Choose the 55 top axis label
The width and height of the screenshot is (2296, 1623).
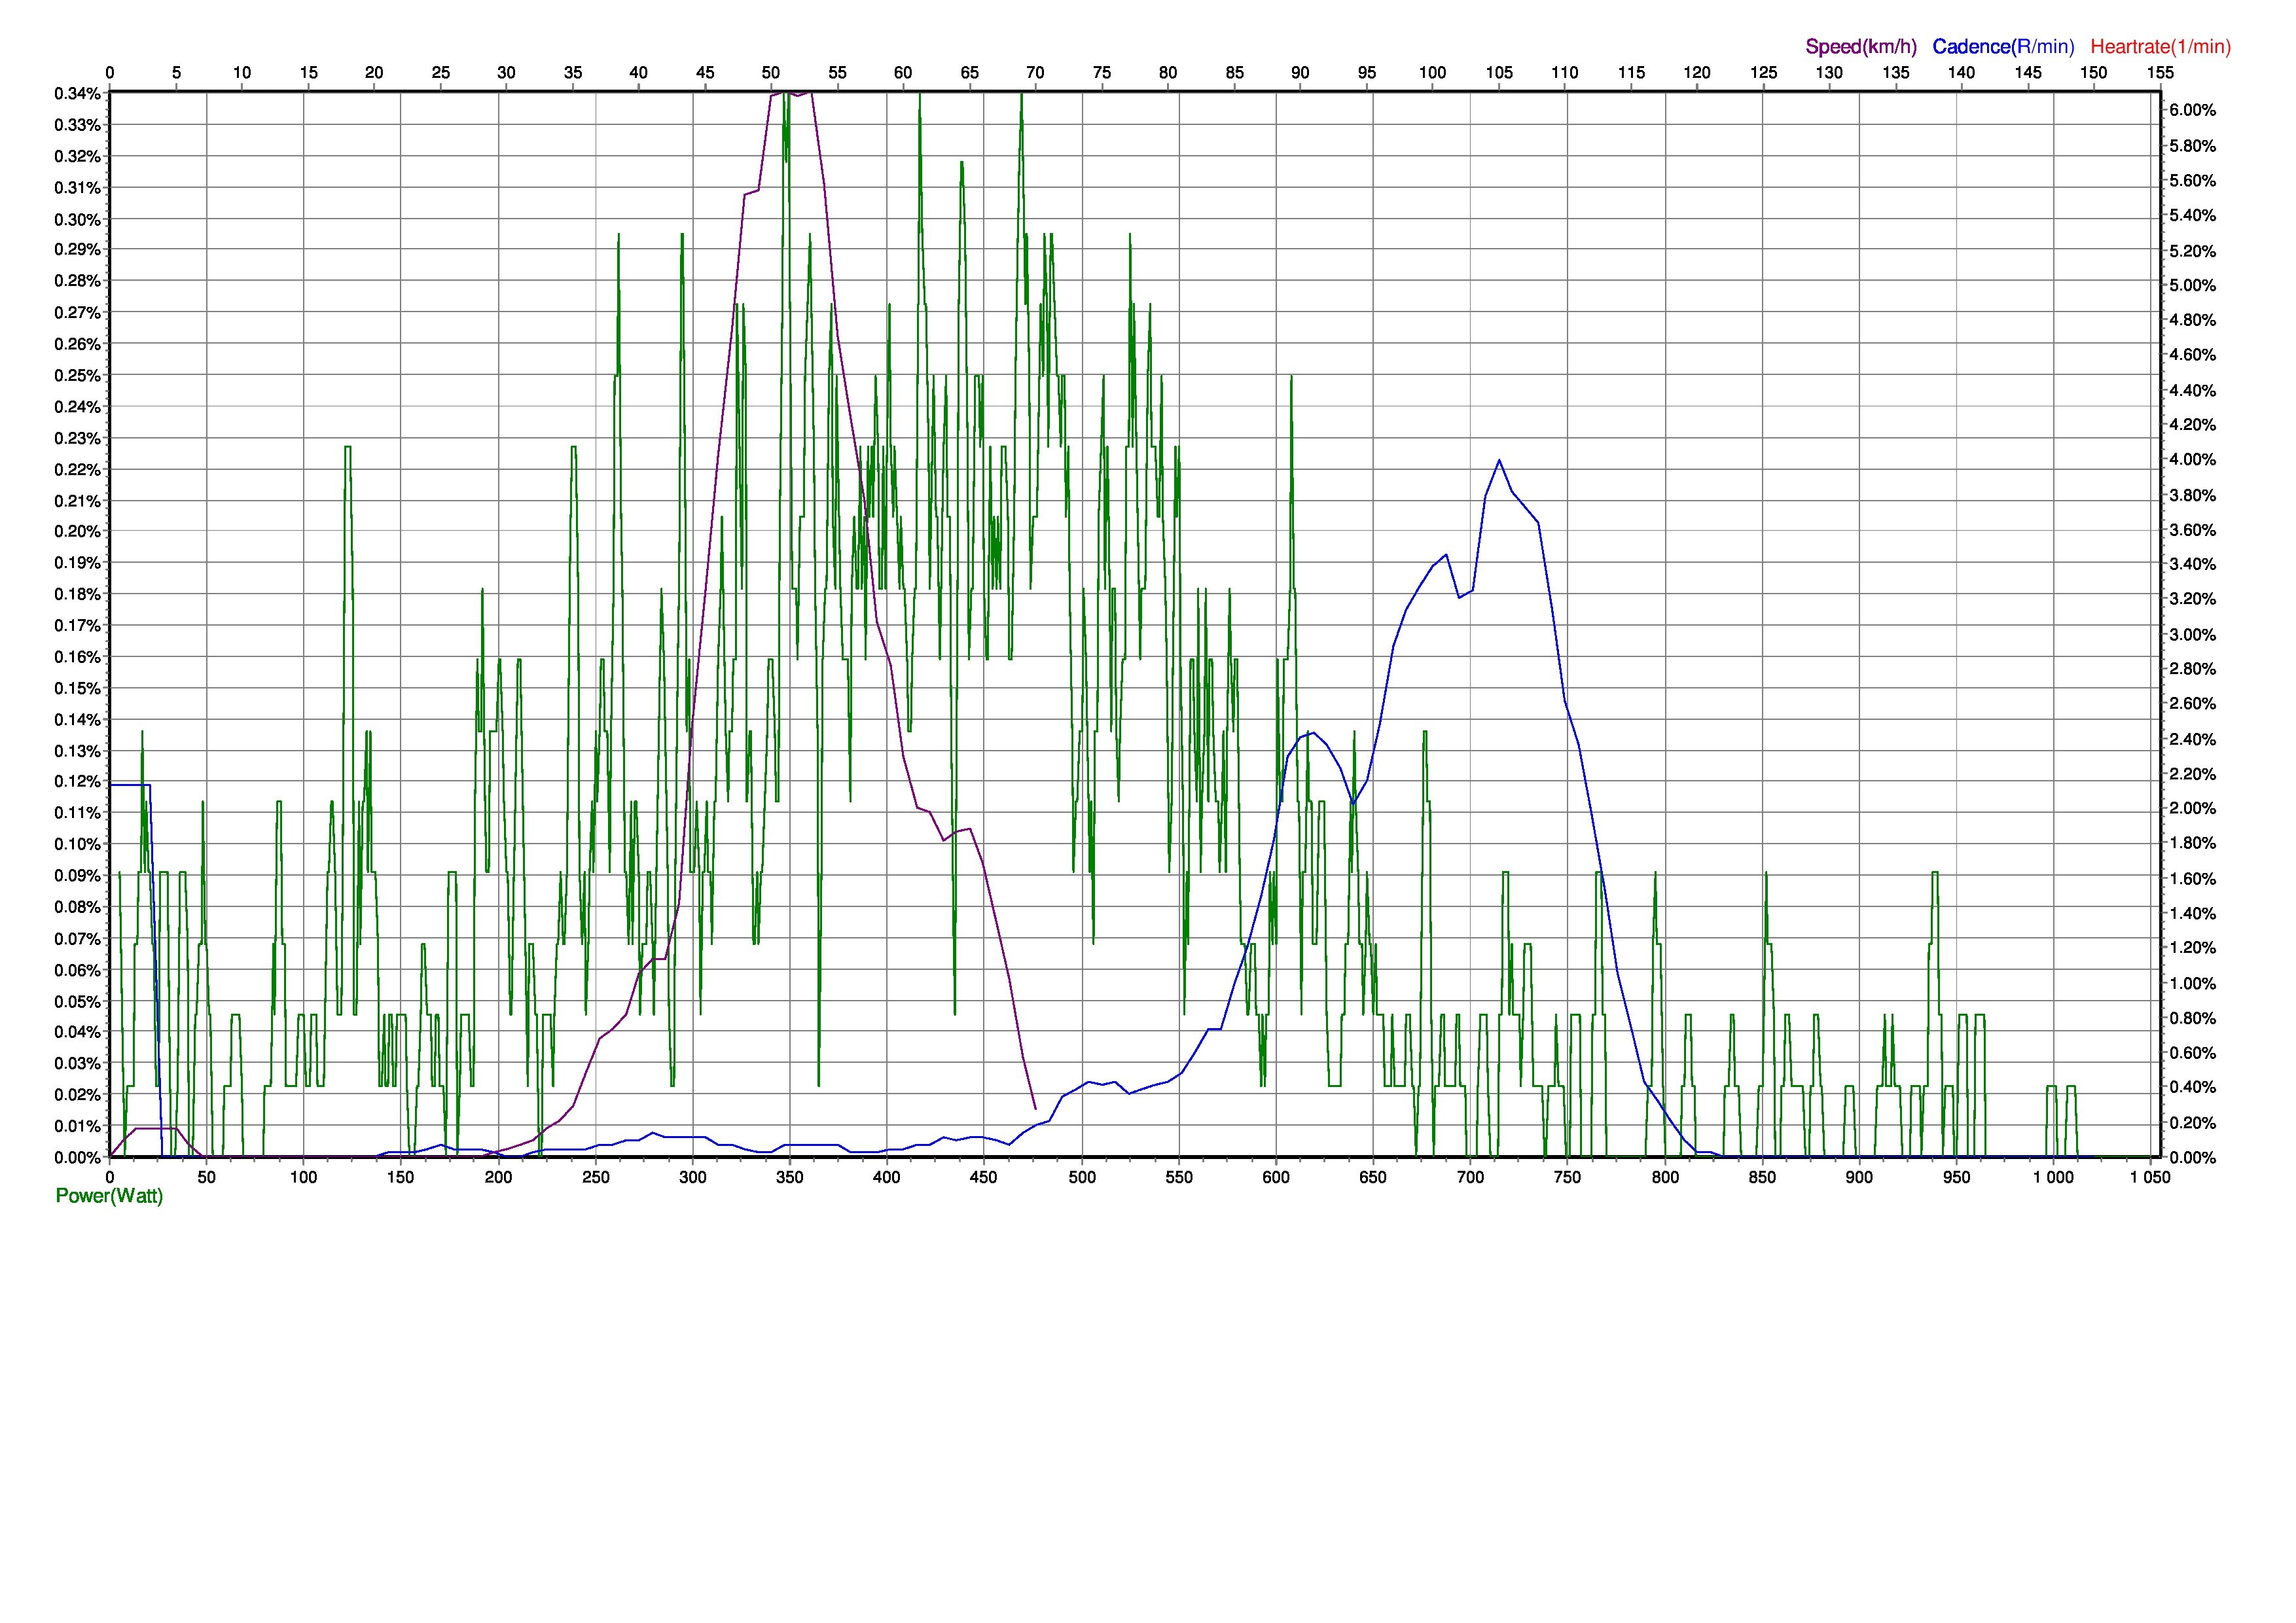pos(837,72)
